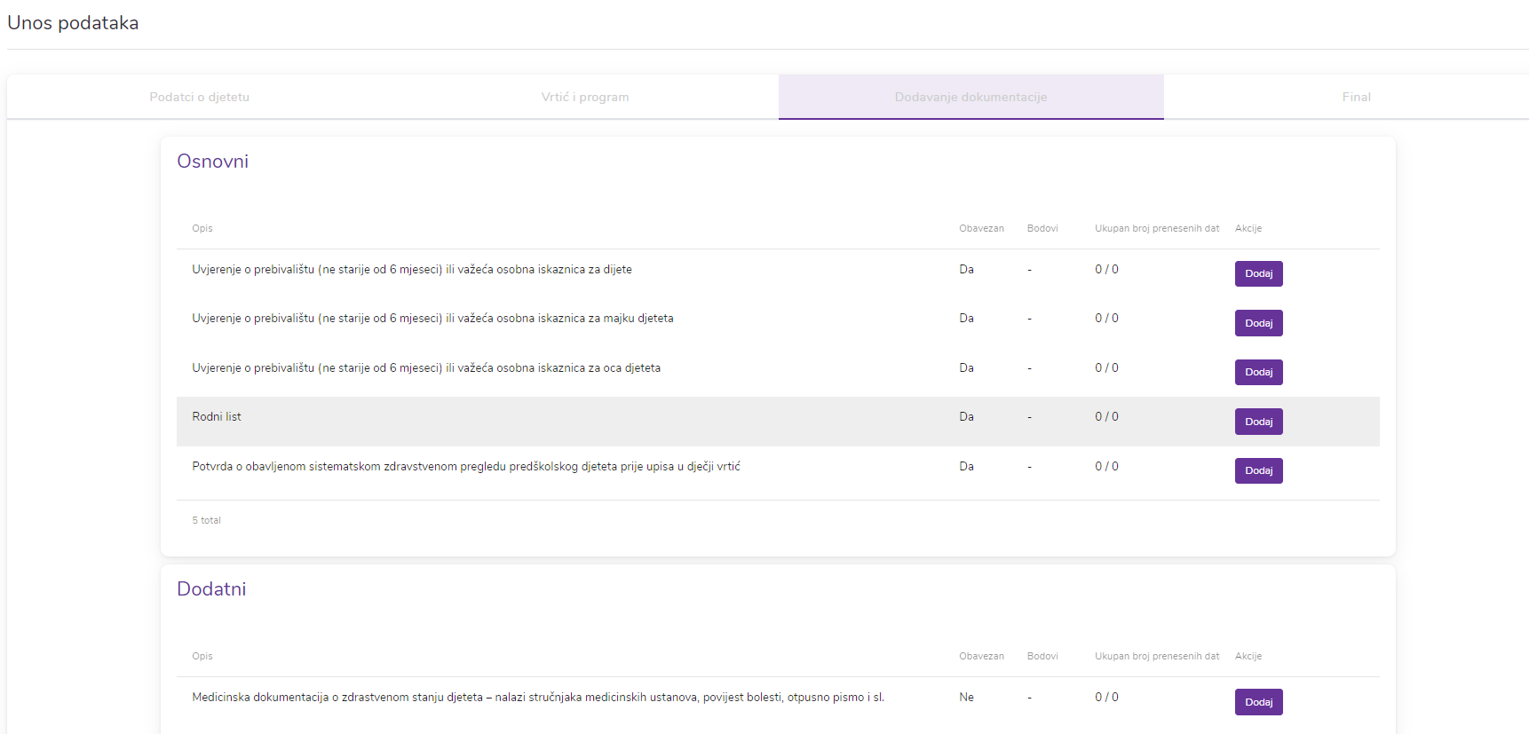Click the Obavezan header in Dodatni table
1529x734 pixels.
point(981,657)
